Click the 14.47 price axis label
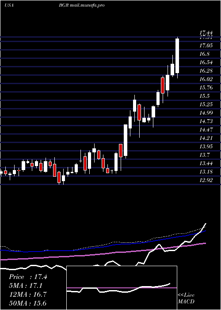221x310 pixels. tap(206, 130)
